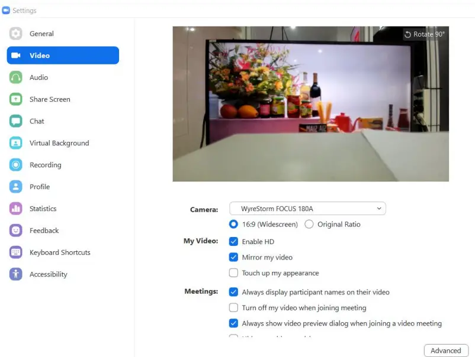
Task: Click the Accessibility figure icon
Action: [x=16, y=274]
